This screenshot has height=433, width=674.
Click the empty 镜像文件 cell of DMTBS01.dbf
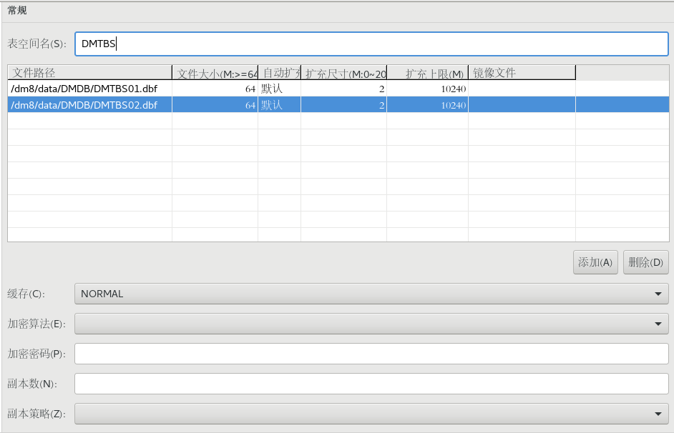522,89
